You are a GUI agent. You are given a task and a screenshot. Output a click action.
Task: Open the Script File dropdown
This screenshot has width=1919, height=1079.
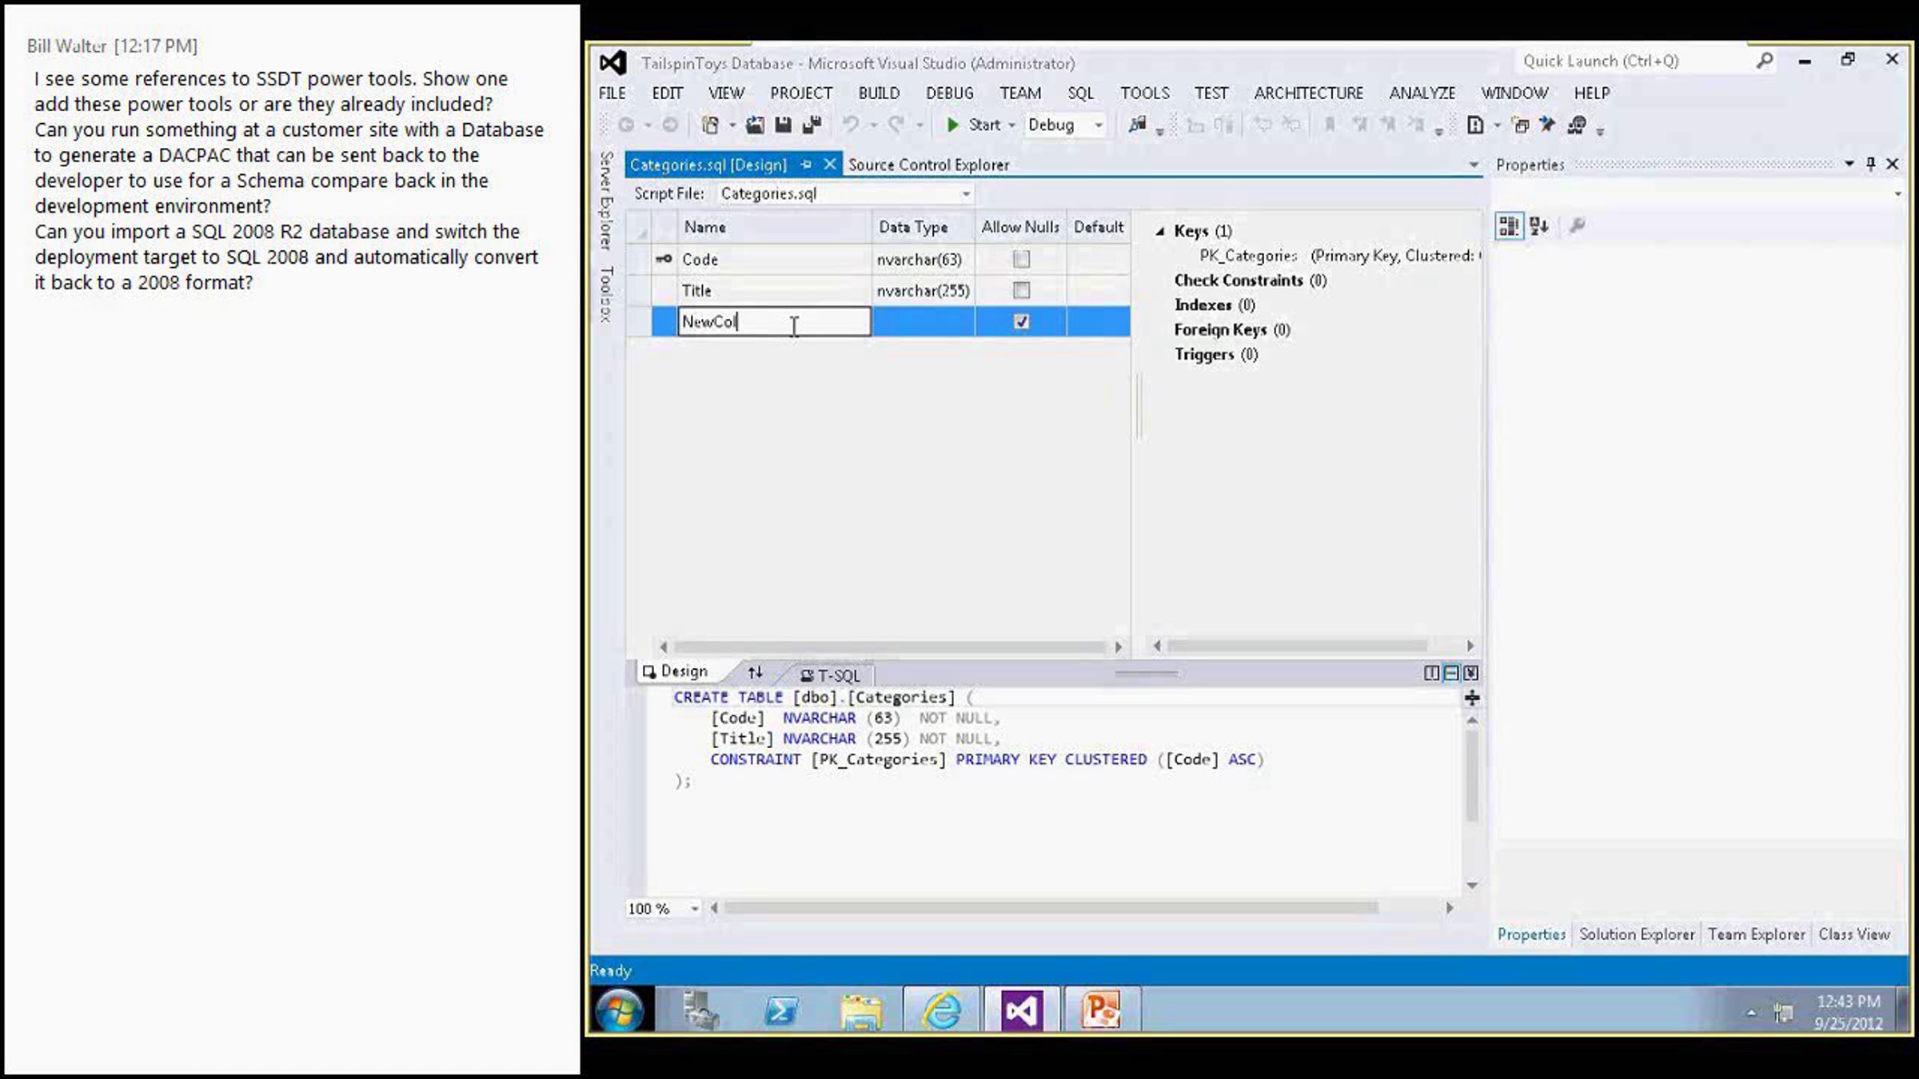(x=966, y=194)
